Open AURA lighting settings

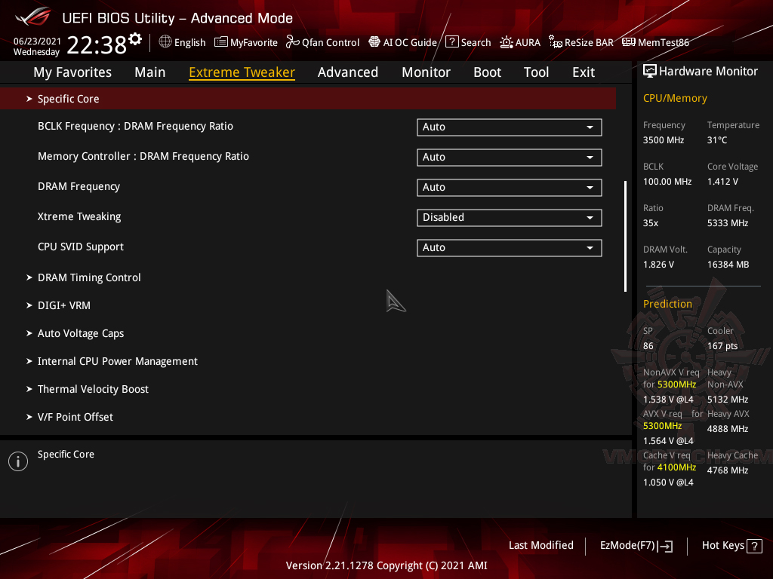[x=520, y=42]
